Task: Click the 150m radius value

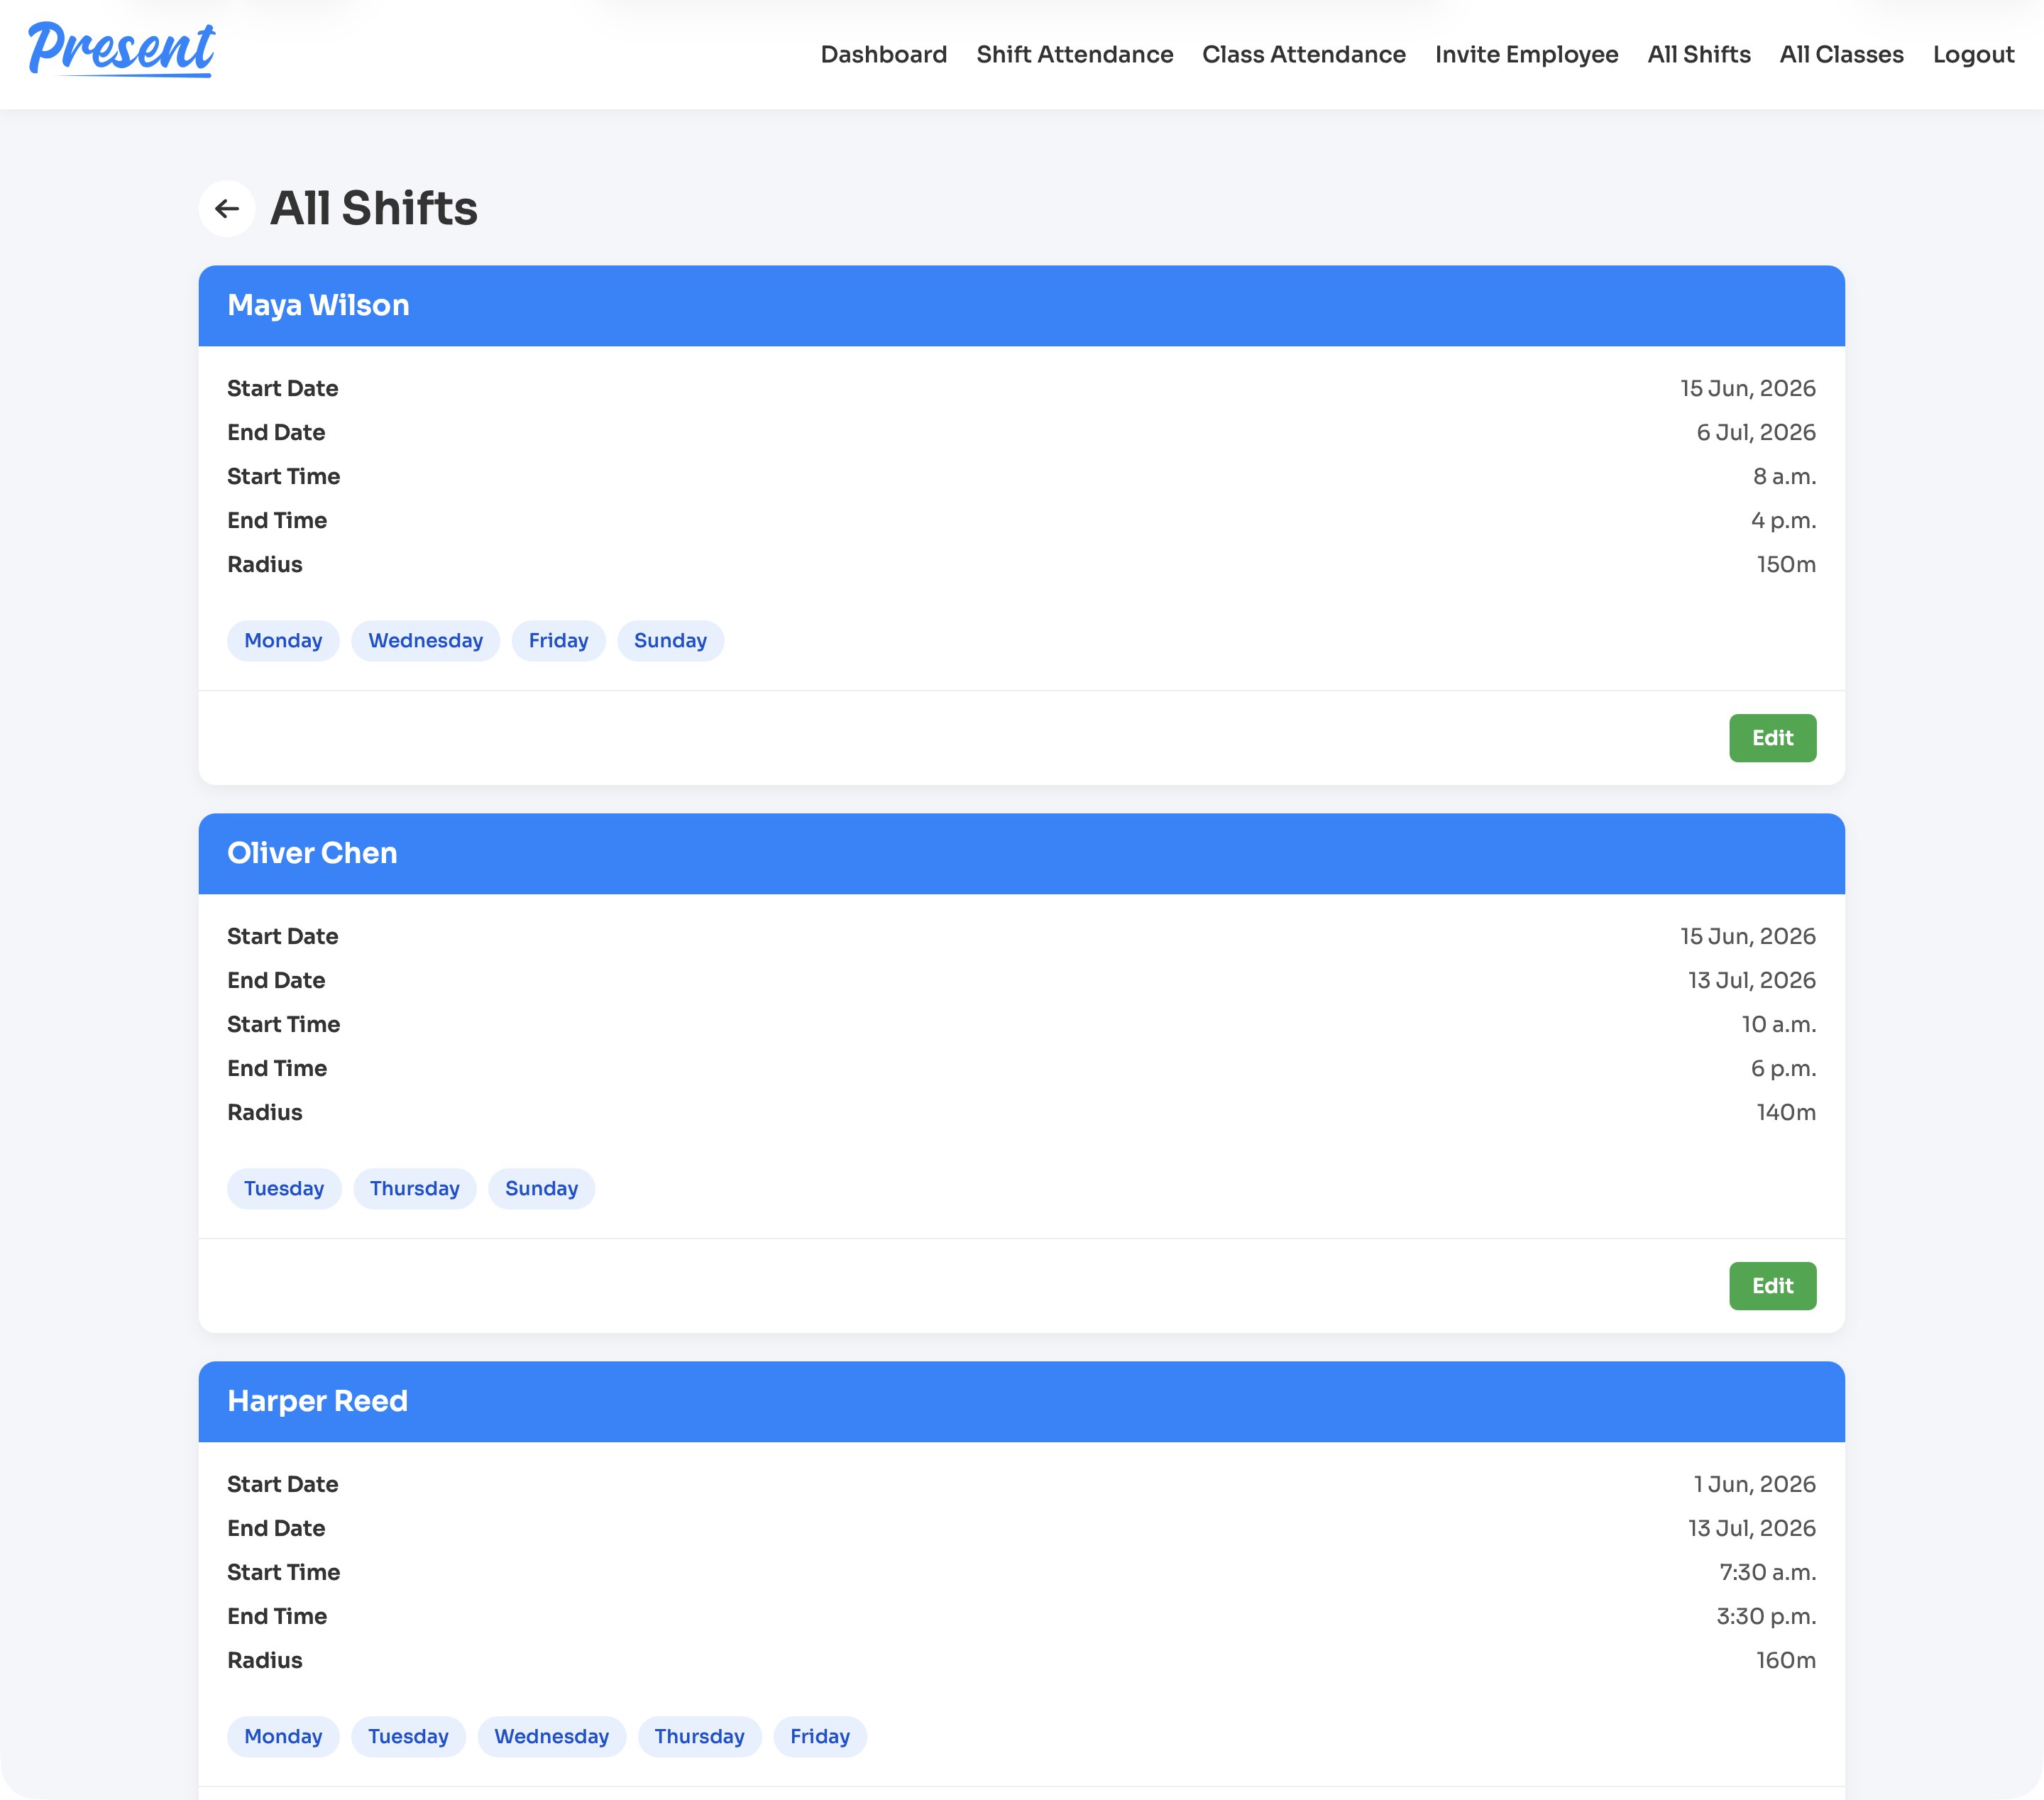Action: click(x=1786, y=565)
